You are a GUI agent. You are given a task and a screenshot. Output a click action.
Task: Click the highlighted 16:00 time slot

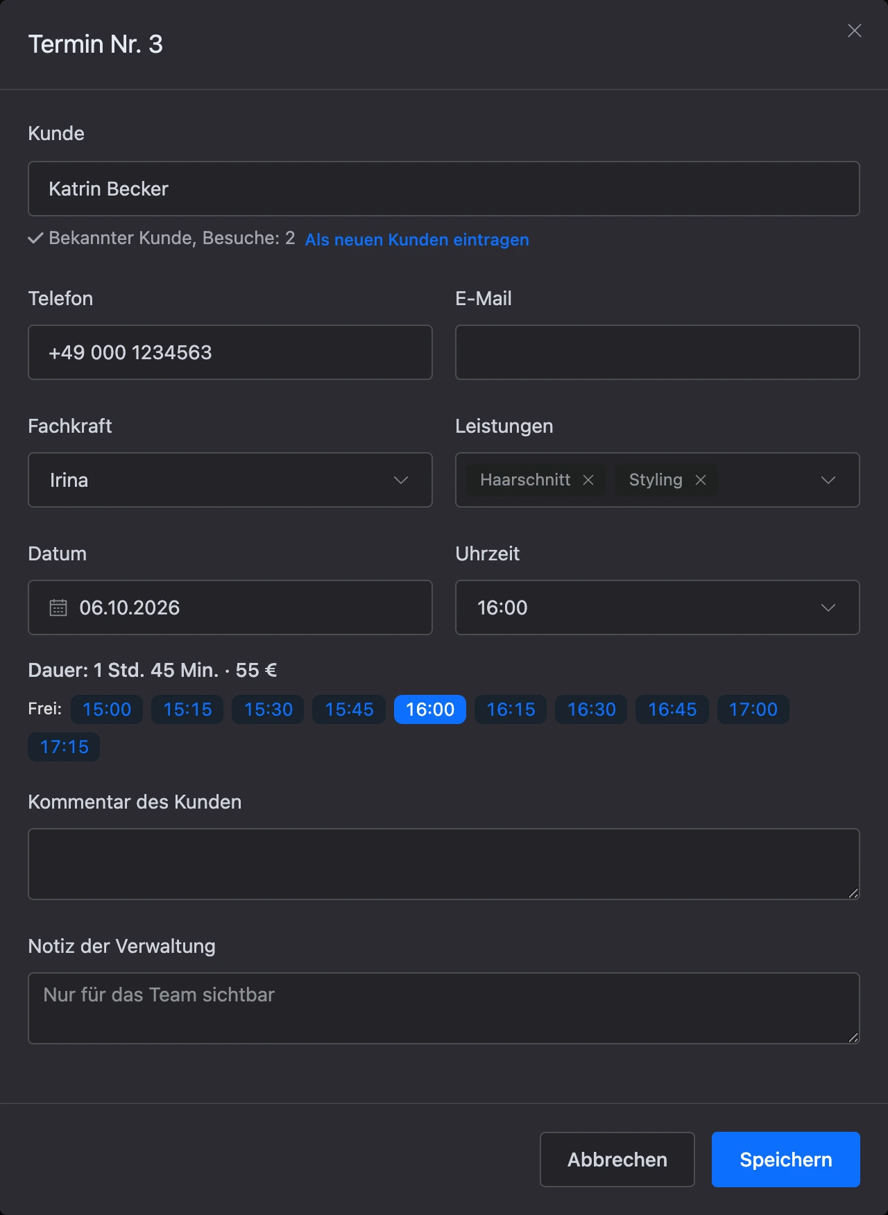[430, 709]
